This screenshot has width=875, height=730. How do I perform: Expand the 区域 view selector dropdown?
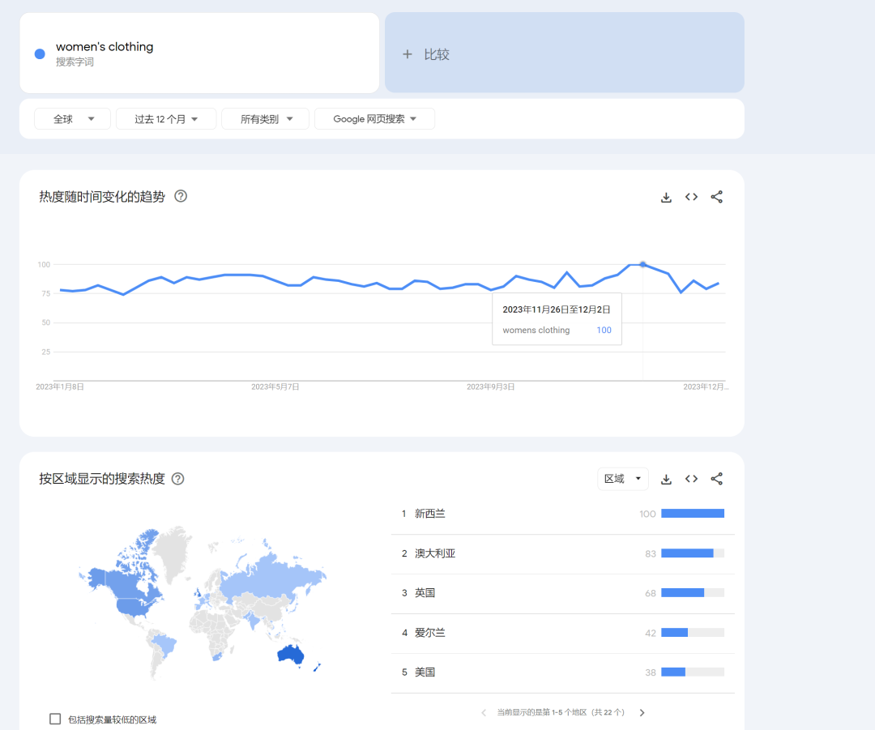coord(622,479)
